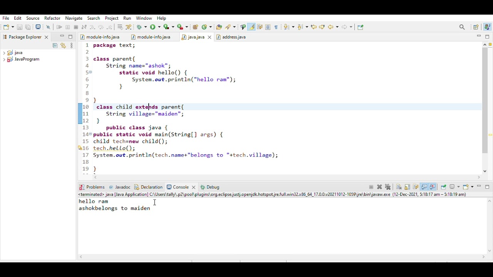Click the Coverage run icon

166,27
